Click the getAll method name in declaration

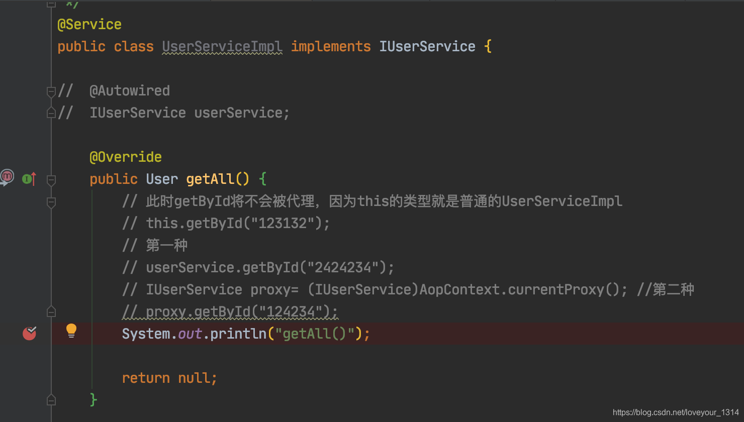click(210, 179)
